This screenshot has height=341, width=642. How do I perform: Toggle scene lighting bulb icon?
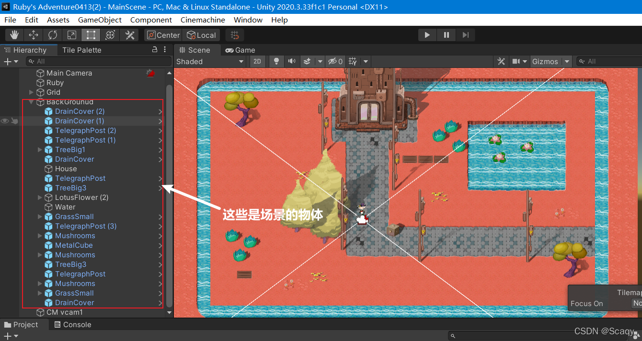(276, 61)
